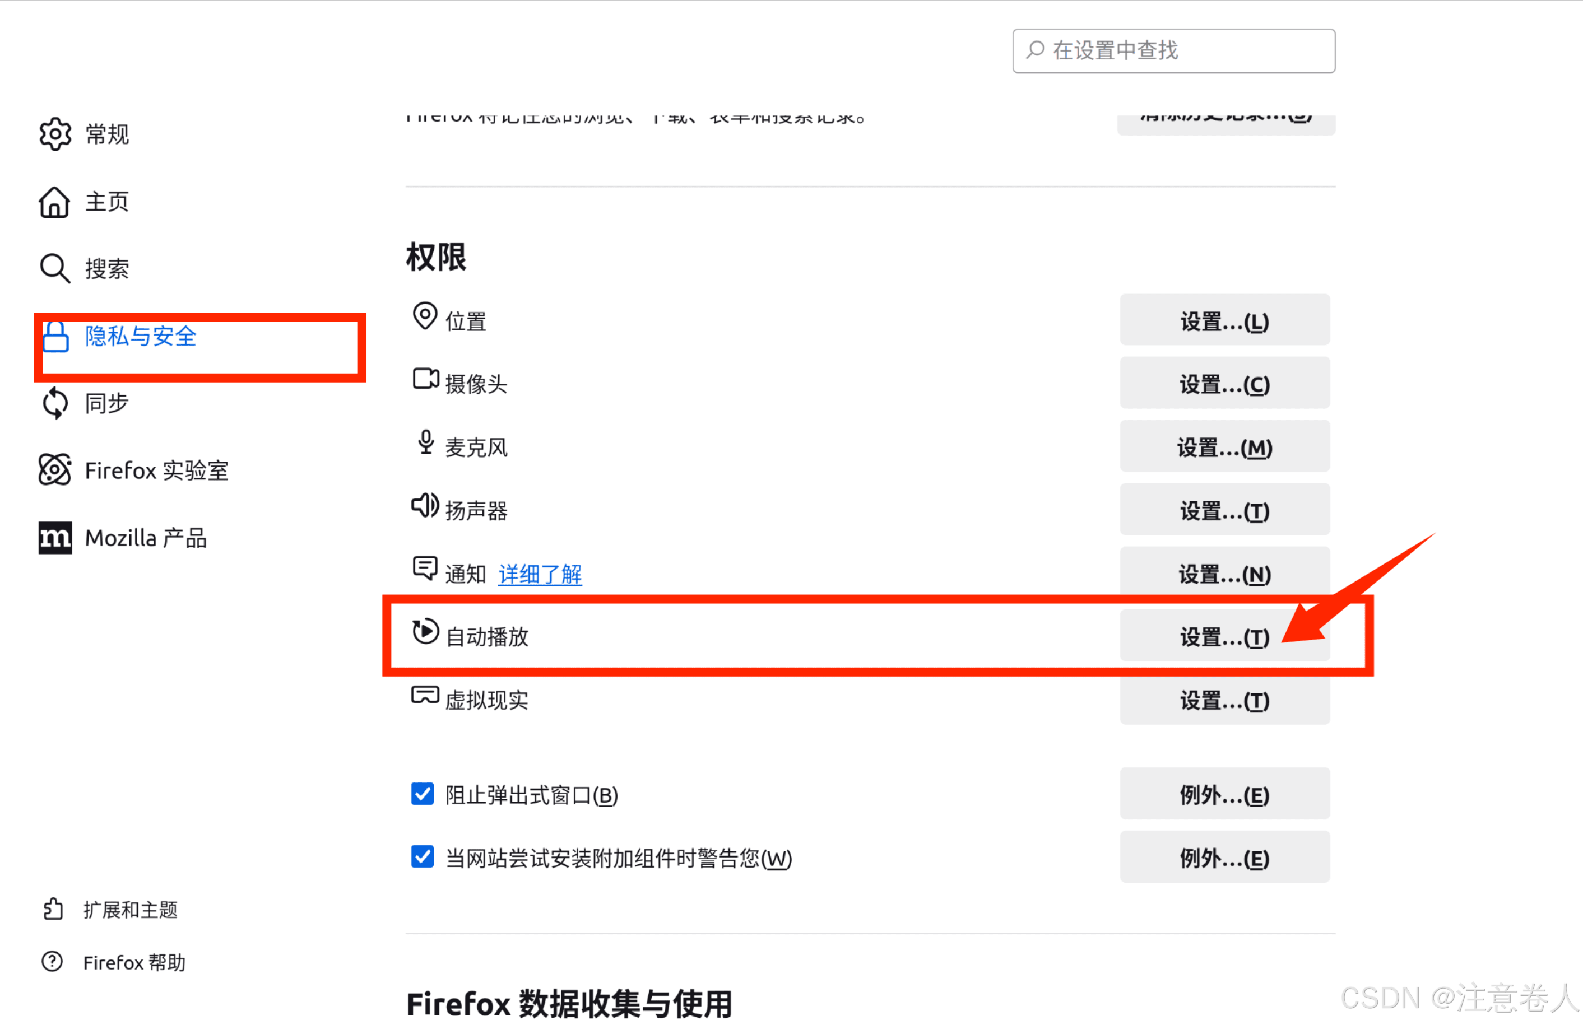Click the Sync arrows icon in the sidebar

point(54,403)
